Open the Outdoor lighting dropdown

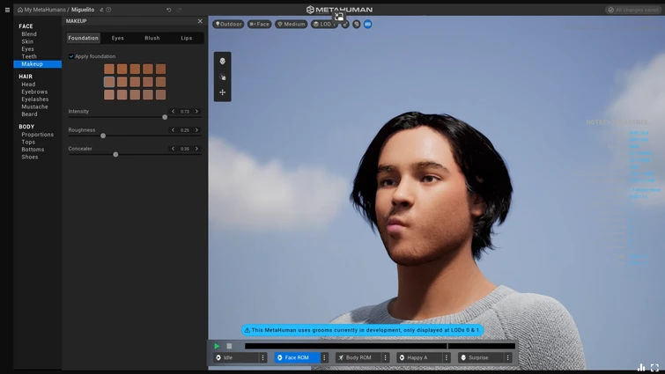pos(228,25)
